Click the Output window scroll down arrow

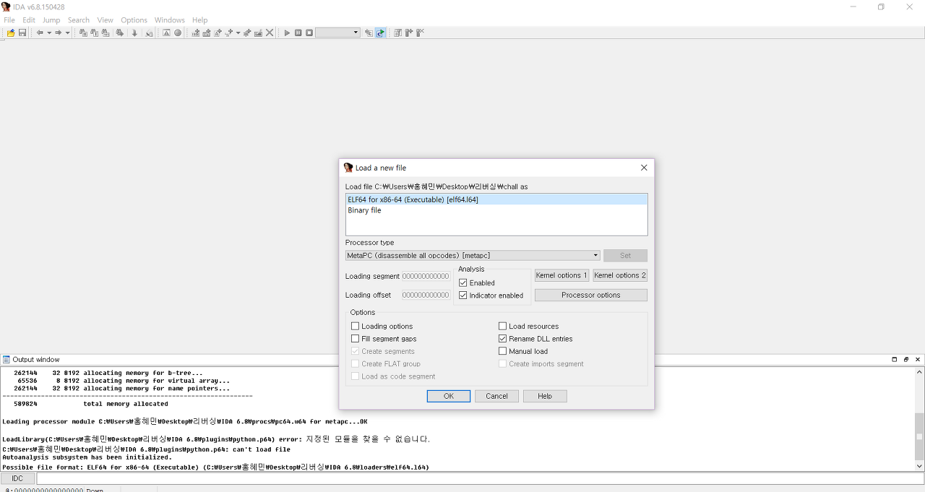pos(919,466)
